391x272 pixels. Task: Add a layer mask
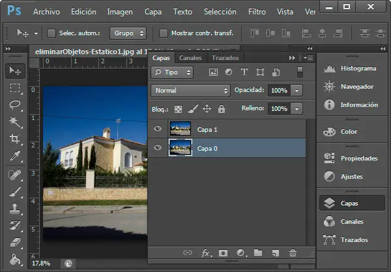click(222, 253)
